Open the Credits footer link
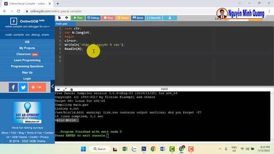The width and height of the screenshot is (274, 154). coord(33,137)
